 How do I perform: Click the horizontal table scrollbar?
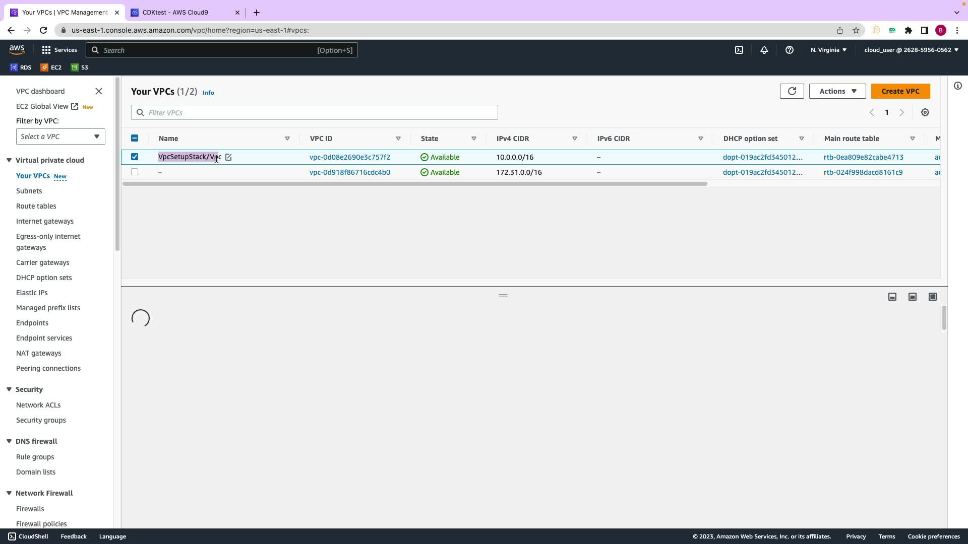click(414, 184)
